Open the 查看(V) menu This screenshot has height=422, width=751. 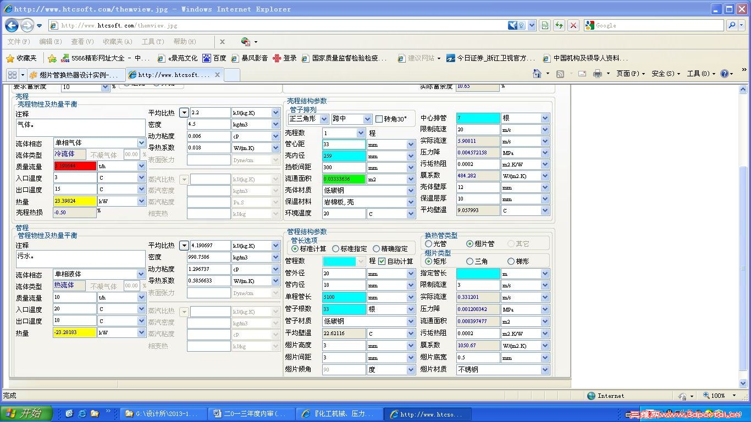coord(82,42)
